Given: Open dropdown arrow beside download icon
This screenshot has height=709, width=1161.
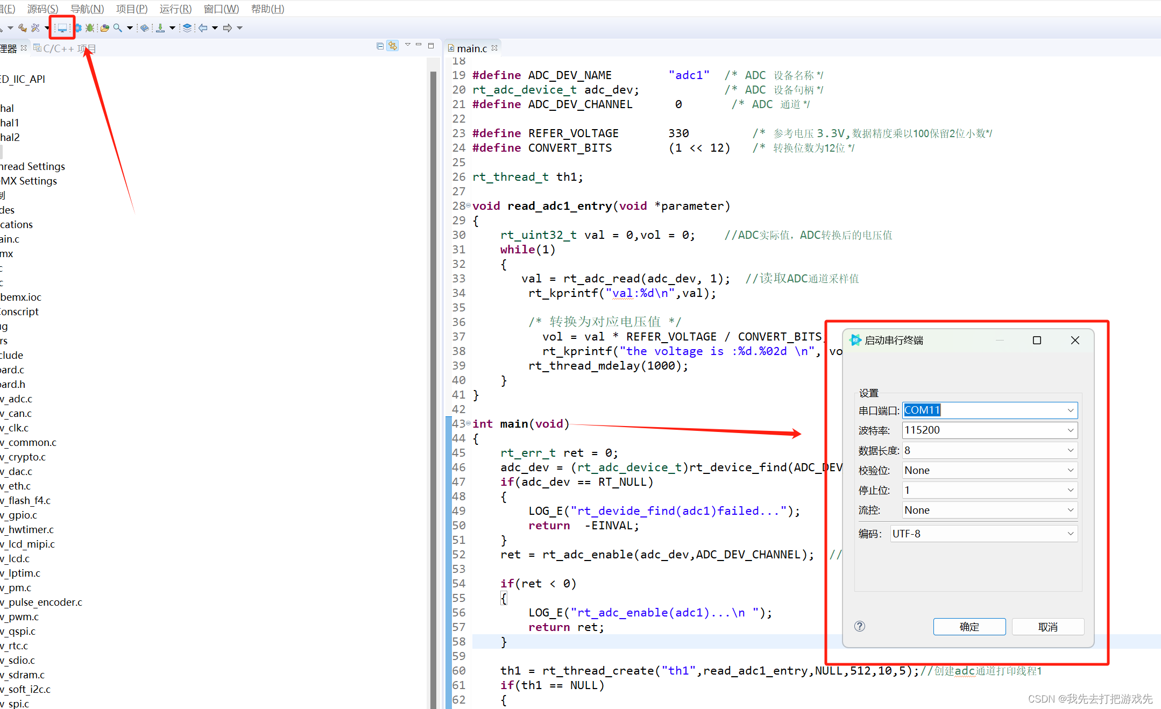Looking at the screenshot, I should [172, 28].
